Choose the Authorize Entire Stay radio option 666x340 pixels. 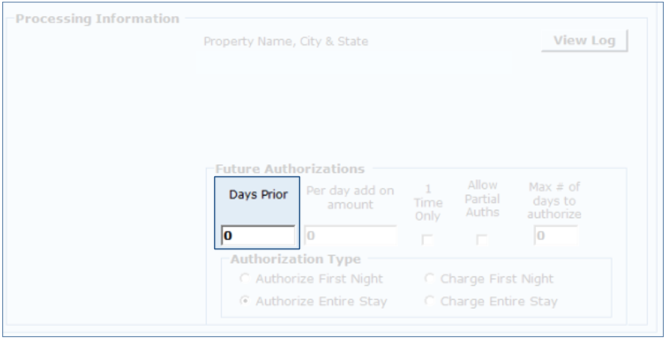coord(244,301)
